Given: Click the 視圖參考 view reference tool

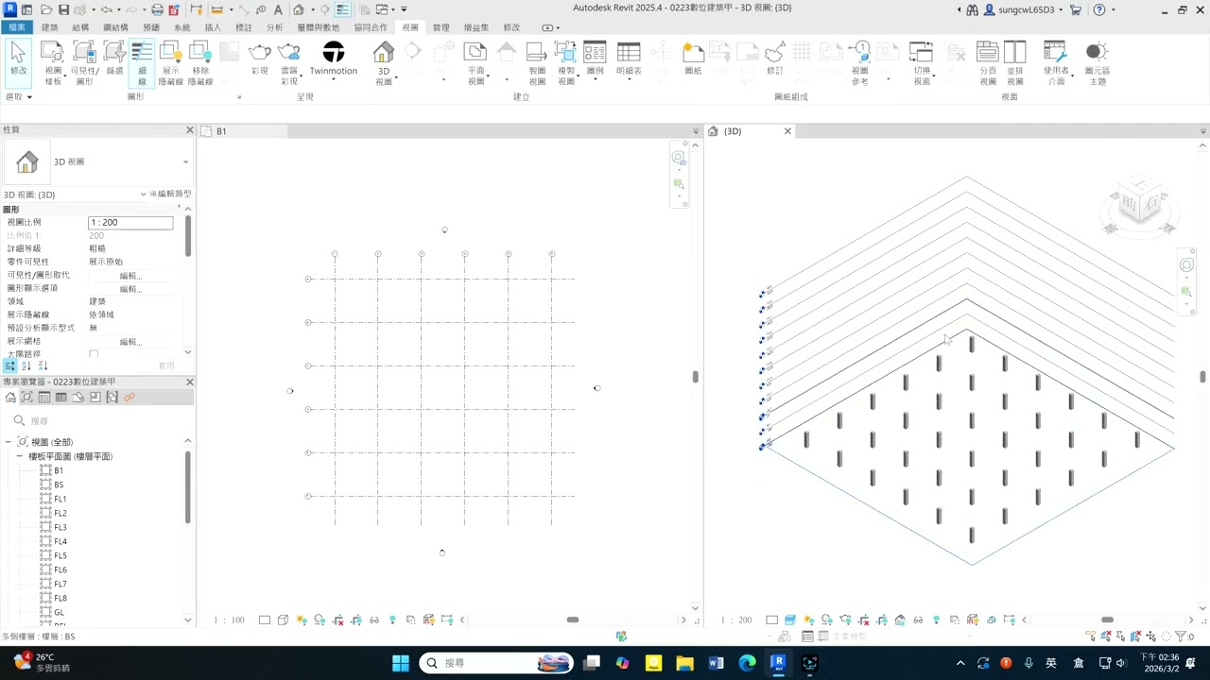Looking at the screenshot, I should point(859,62).
